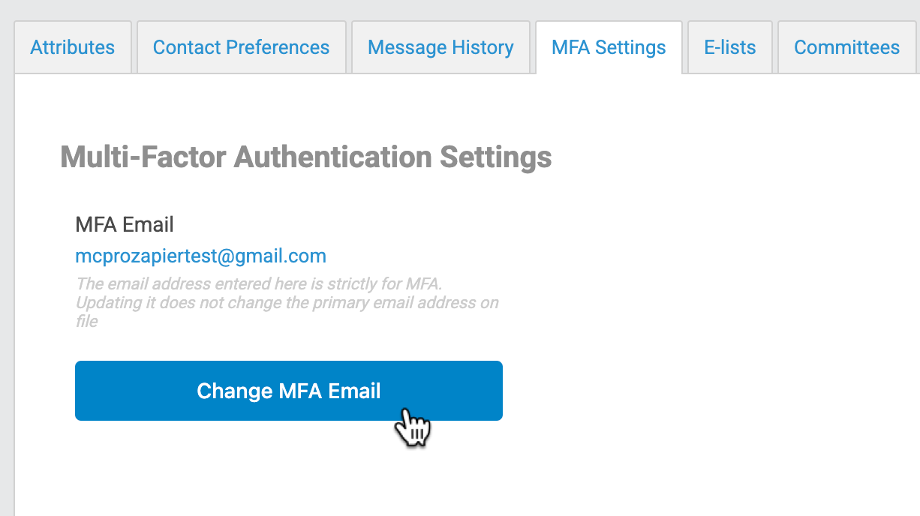The height and width of the screenshot is (516, 920).
Task: Switch to the Contact Preferences tab
Action: (241, 48)
